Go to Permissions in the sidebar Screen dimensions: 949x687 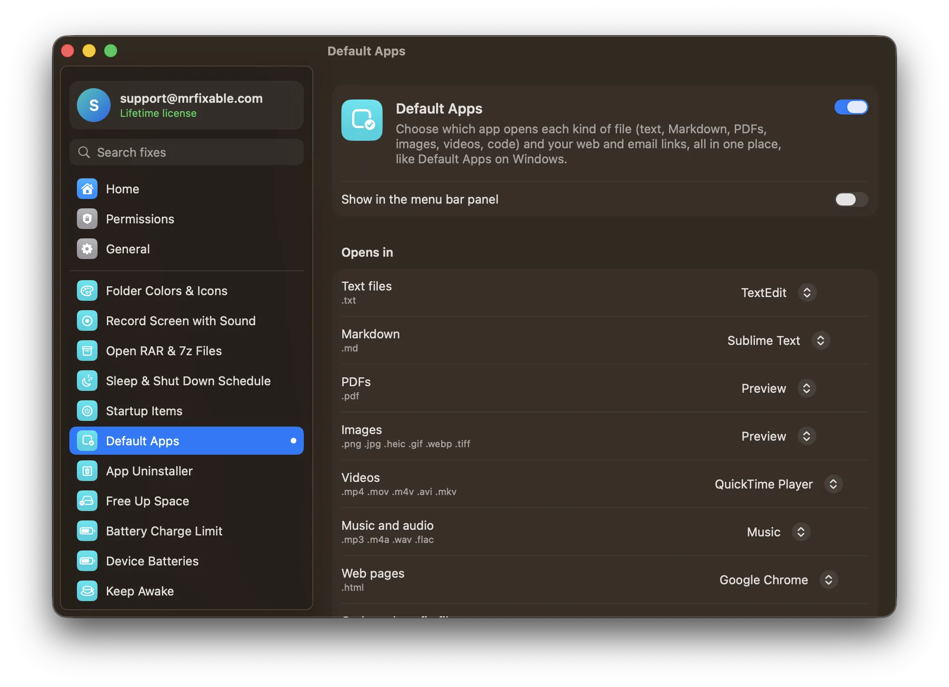click(187, 219)
